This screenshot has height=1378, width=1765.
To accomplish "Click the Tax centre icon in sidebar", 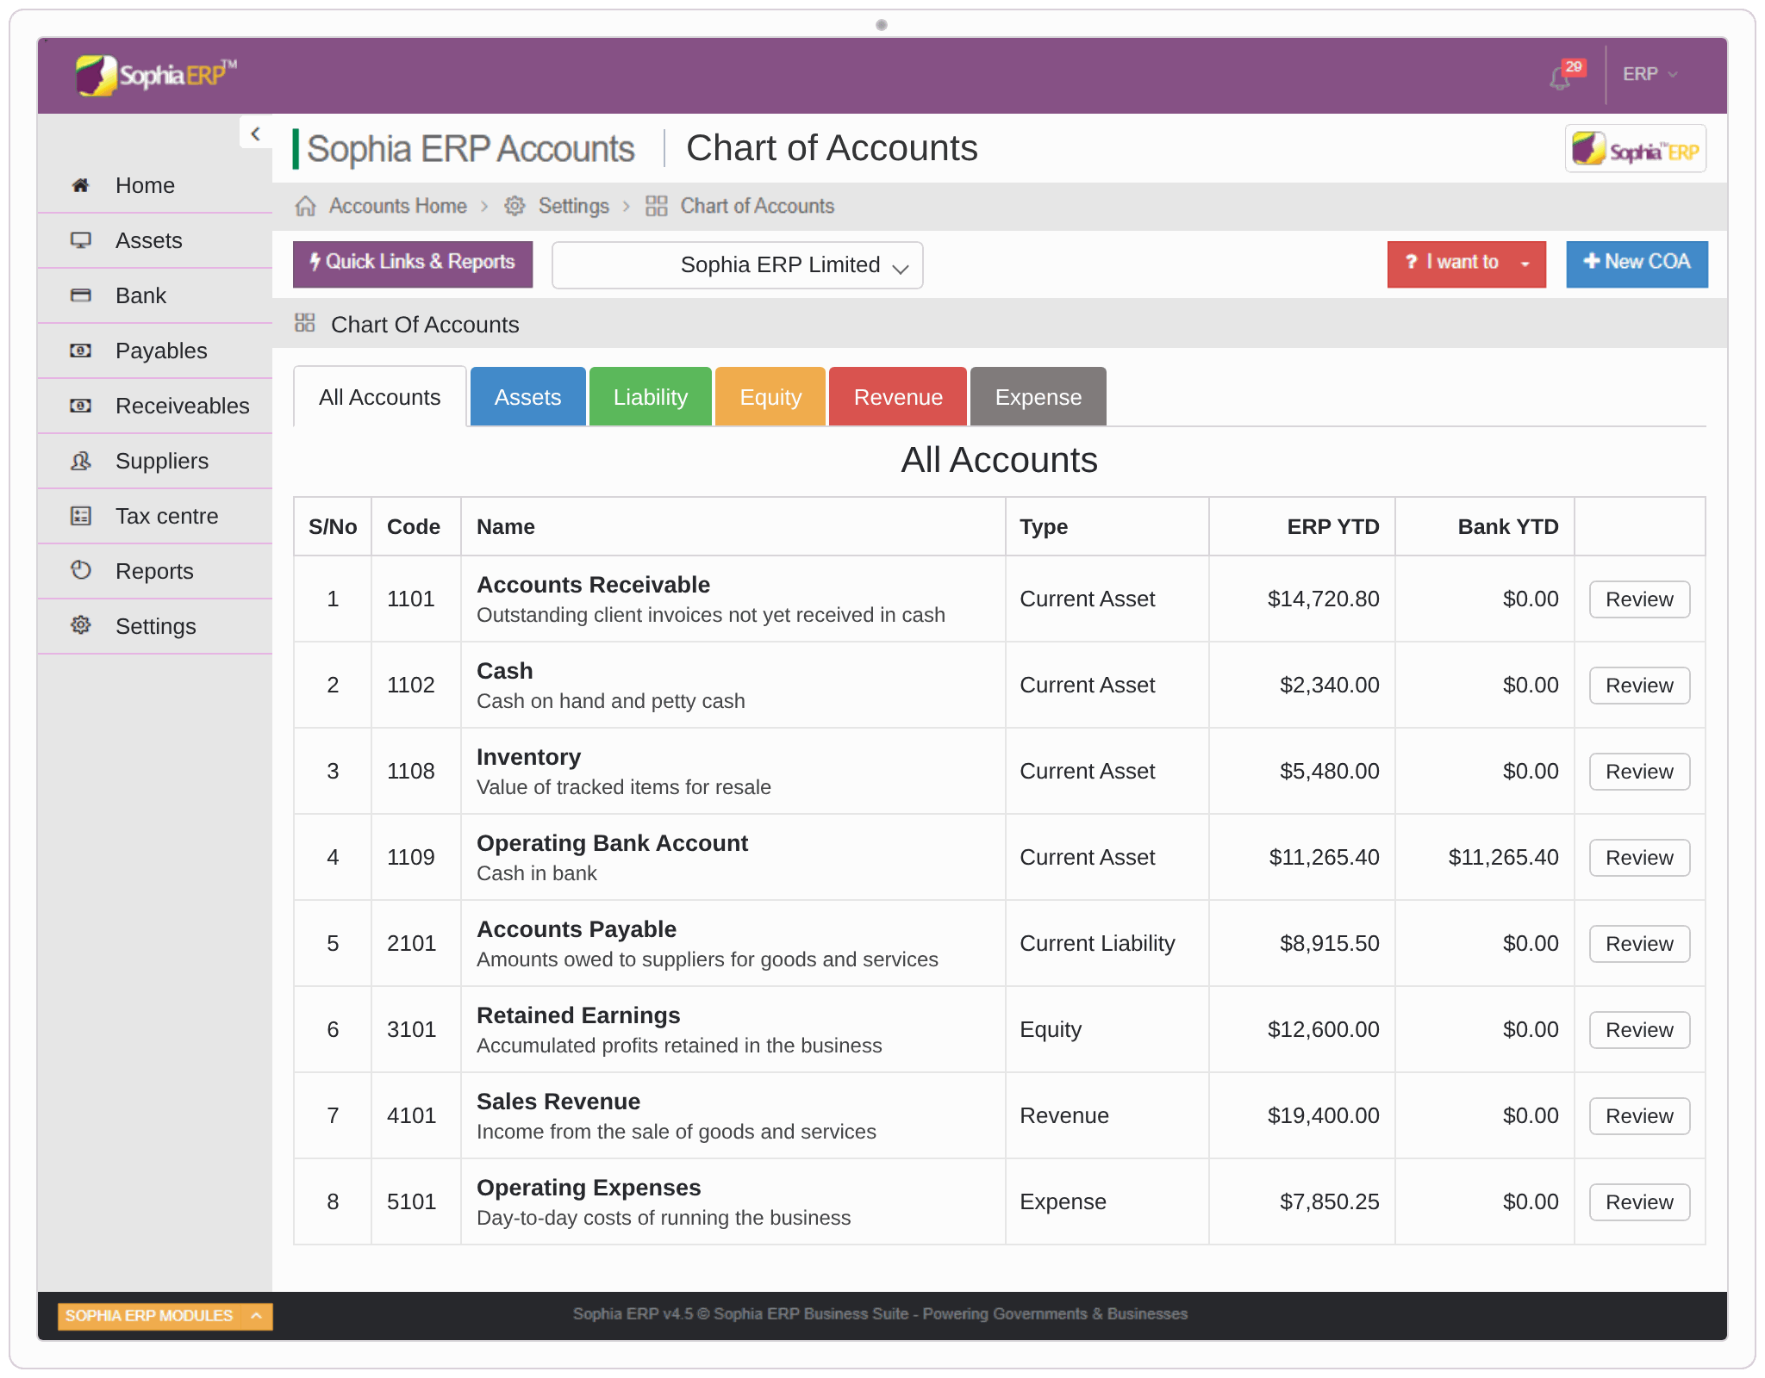I will [x=81, y=516].
